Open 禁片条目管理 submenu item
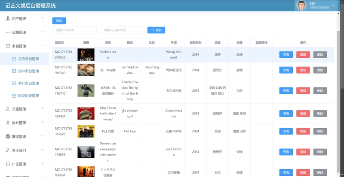Viewport: 344px width, 177px height. coord(25,83)
